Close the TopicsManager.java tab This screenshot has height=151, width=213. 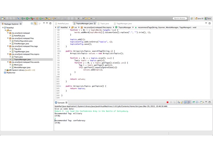tap(95, 24)
